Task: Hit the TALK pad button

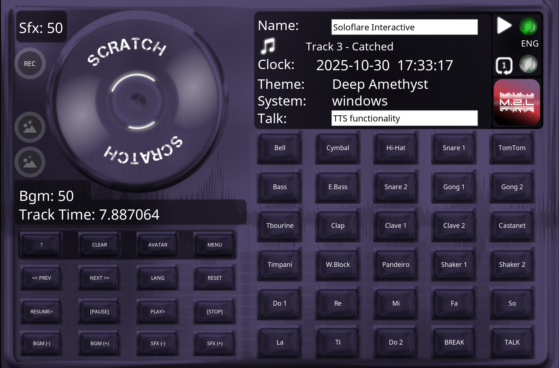Action: pos(512,342)
